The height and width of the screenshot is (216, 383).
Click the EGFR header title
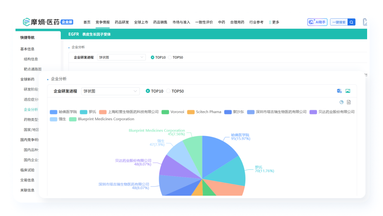73,34
